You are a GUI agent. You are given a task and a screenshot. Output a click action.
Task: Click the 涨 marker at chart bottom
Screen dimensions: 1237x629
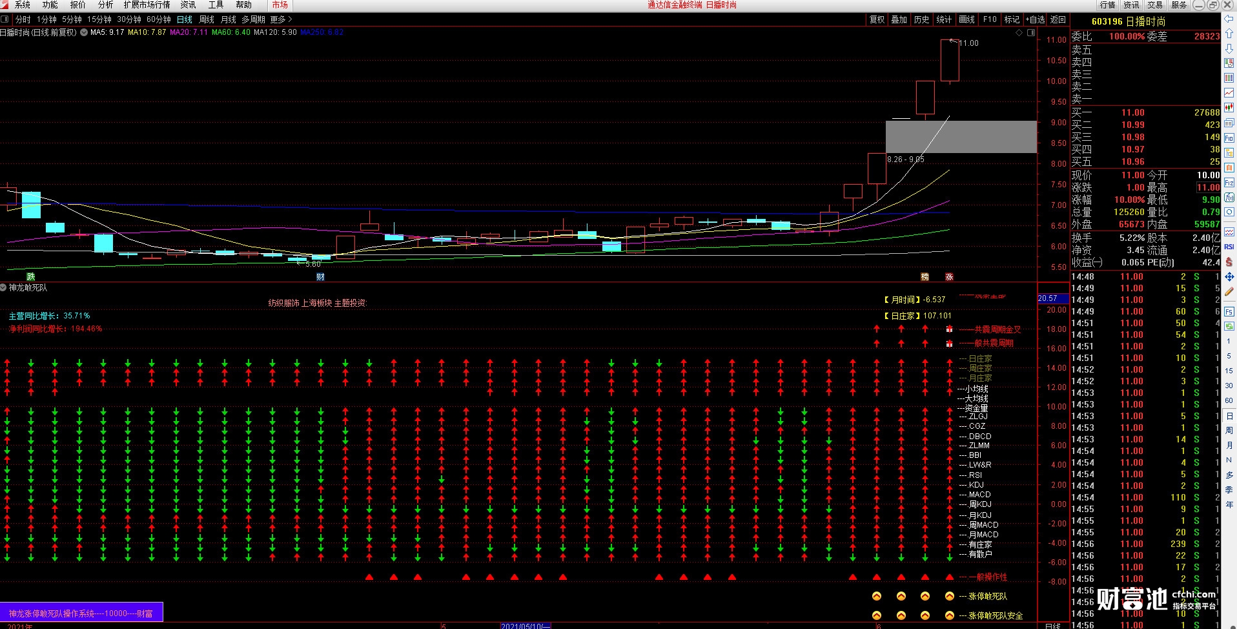pyautogui.click(x=949, y=276)
